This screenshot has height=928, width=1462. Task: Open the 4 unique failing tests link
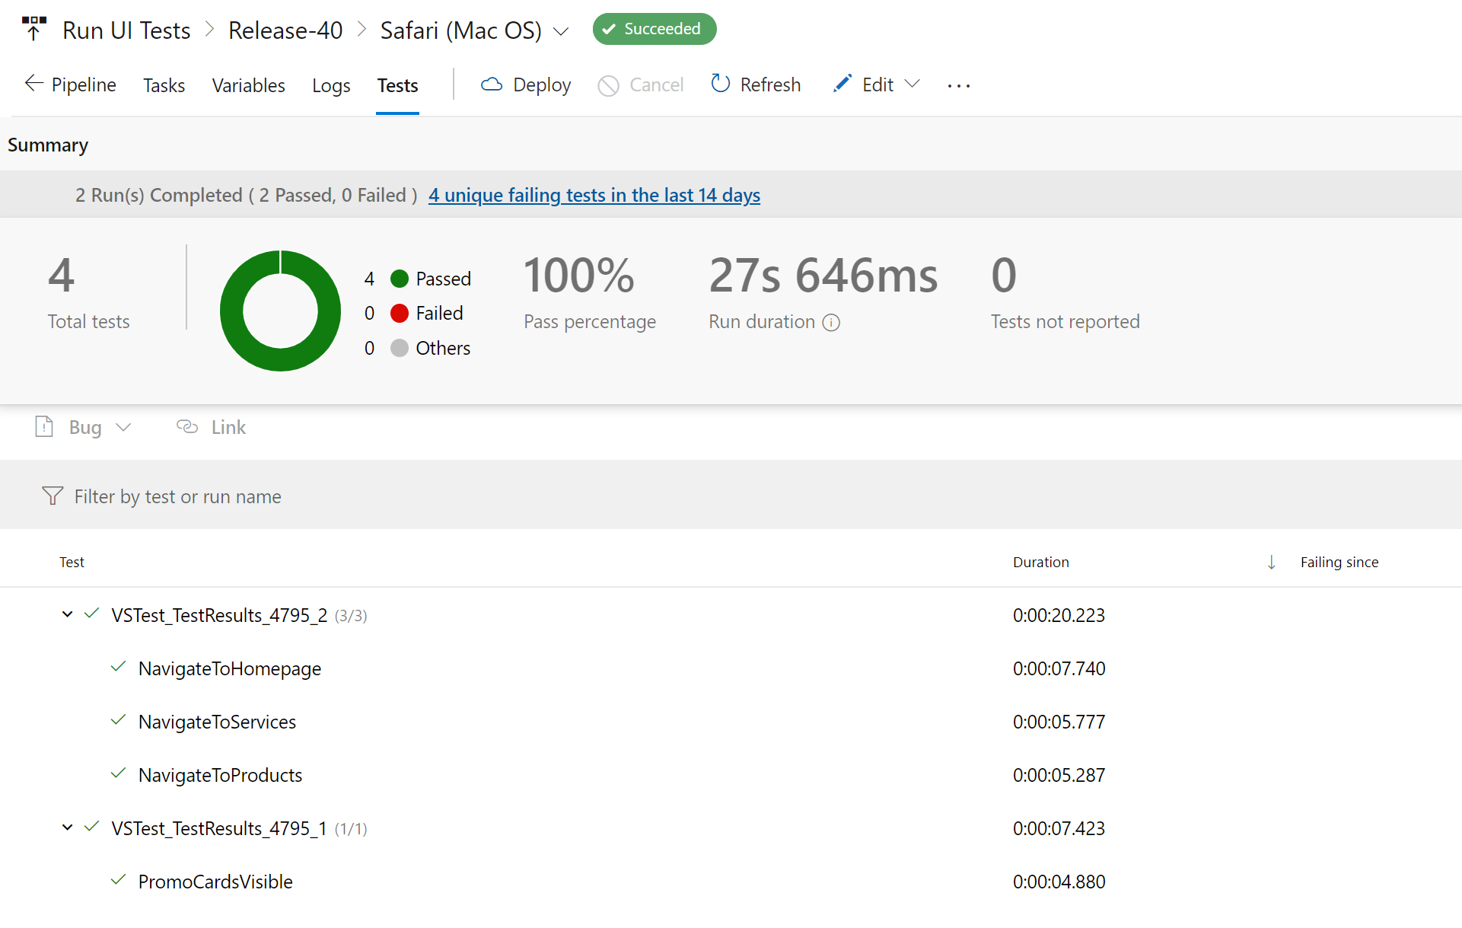point(594,195)
